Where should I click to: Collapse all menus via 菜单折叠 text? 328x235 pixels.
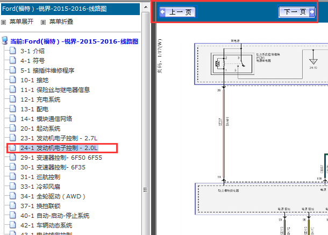pos(61,22)
